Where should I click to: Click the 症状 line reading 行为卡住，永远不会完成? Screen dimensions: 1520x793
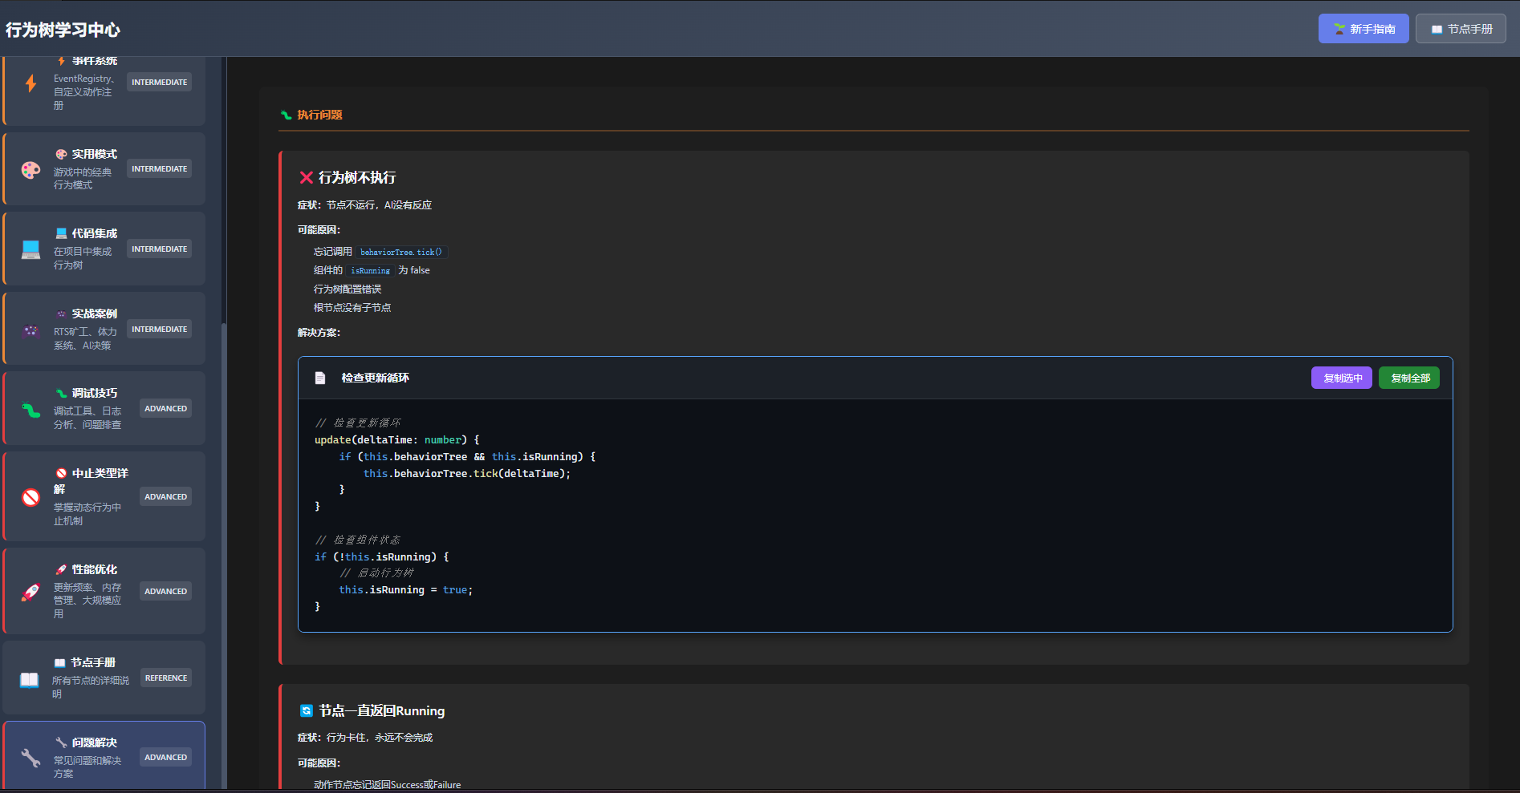click(365, 738)
